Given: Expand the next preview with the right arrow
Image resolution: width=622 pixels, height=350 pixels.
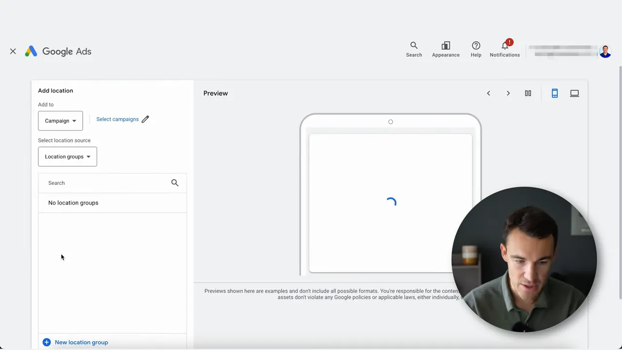Looking at the screenshot, I should click(x=508, y=93).
